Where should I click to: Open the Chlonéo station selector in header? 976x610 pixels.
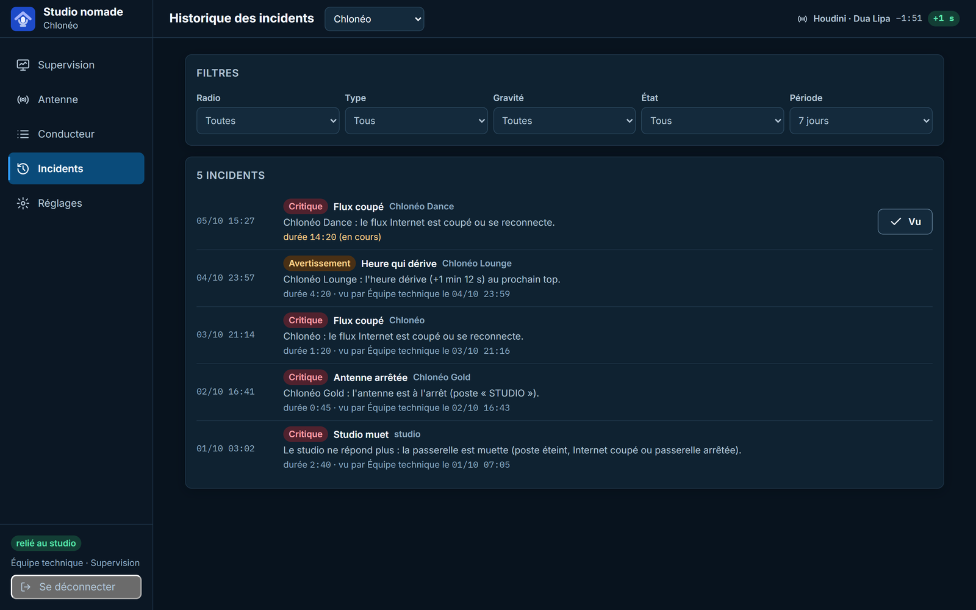(x=374, y=19)
